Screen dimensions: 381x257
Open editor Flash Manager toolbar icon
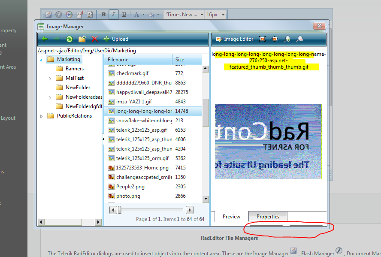pyautogui.click(x=58, y=15)
